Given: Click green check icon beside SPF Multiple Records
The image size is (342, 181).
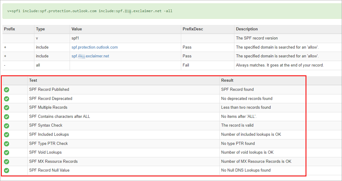Looking at the screenshot, I should tap(7, 108).
